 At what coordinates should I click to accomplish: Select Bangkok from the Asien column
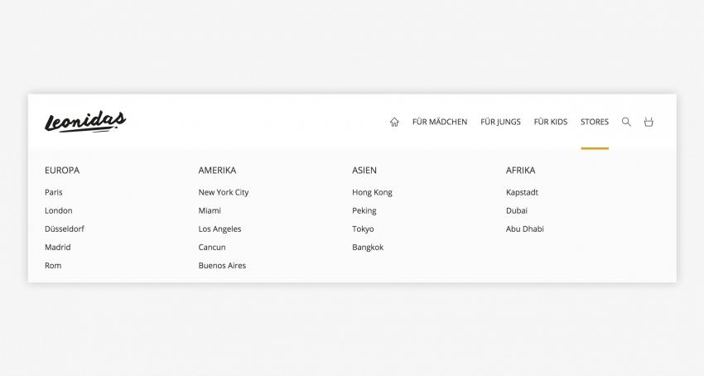[x=368, y=247]
